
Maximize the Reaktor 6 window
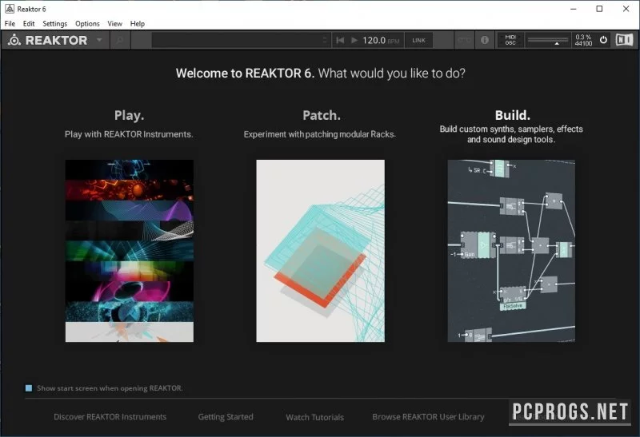tap(599, 9)
